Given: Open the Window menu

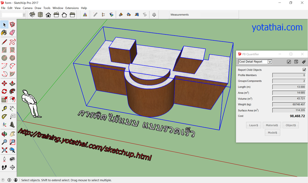Looking at the screenshot, I should pyautogui.click(x=58, y=8).
